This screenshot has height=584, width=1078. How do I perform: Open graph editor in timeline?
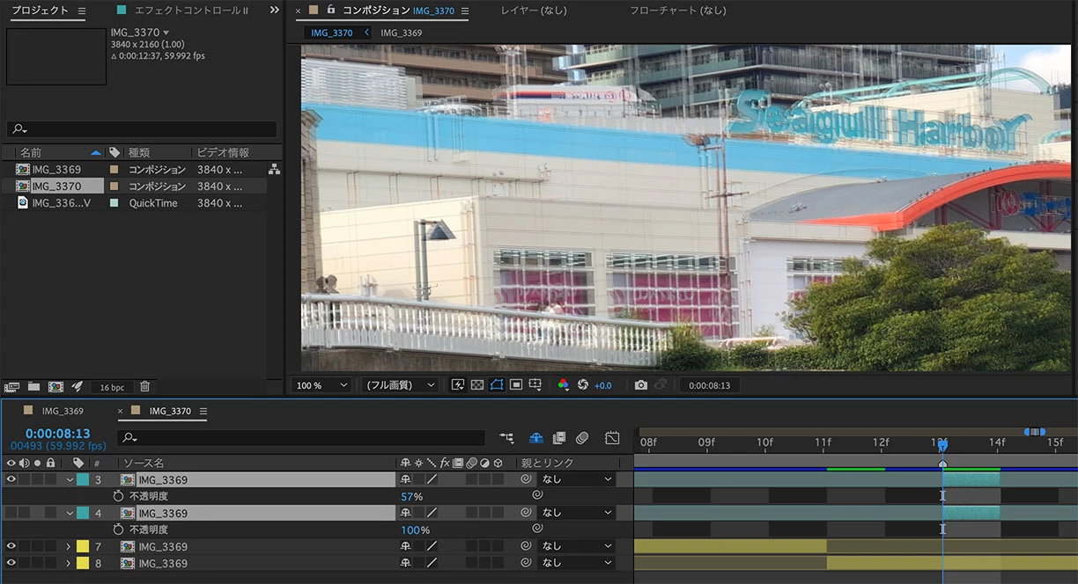click(612, 437)
